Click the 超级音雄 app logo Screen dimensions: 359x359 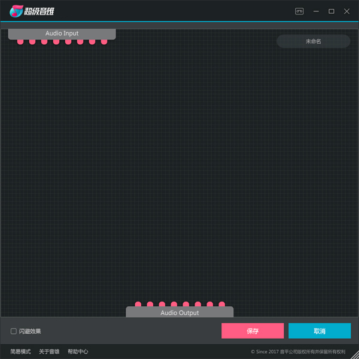[x=32, y=11]
